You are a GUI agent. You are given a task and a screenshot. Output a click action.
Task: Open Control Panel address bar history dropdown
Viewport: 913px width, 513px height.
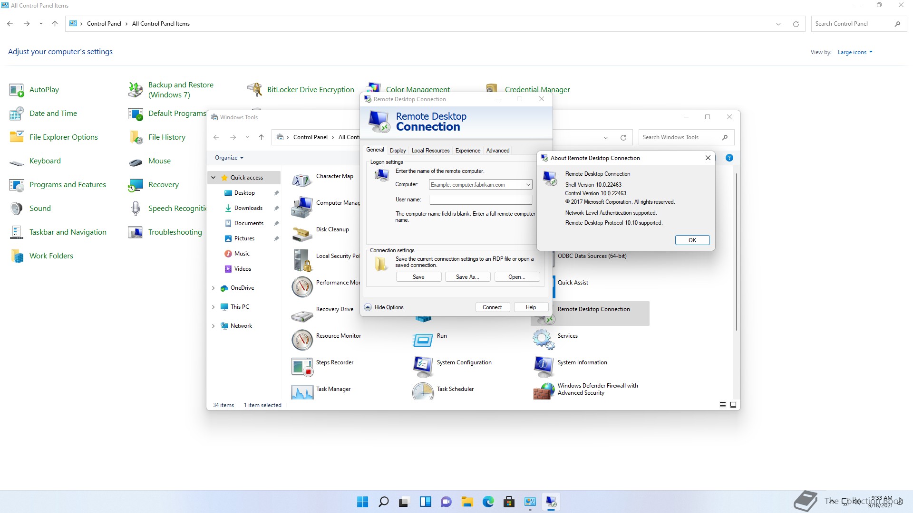[778, 24]
